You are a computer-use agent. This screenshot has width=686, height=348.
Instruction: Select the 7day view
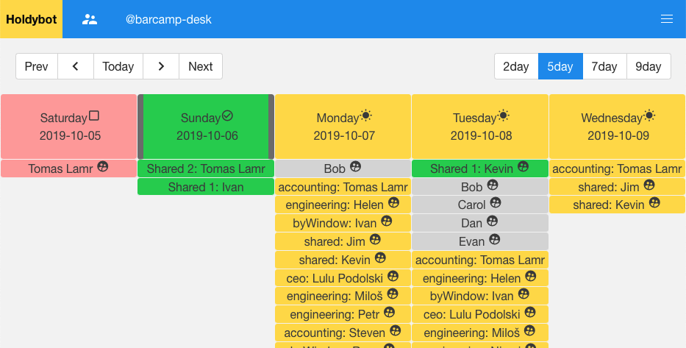click(604, 66)
